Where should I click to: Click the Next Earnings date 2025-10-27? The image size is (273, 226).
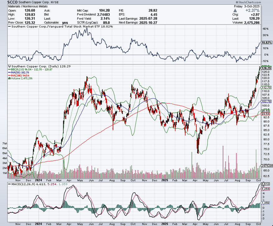pos(148,23)
